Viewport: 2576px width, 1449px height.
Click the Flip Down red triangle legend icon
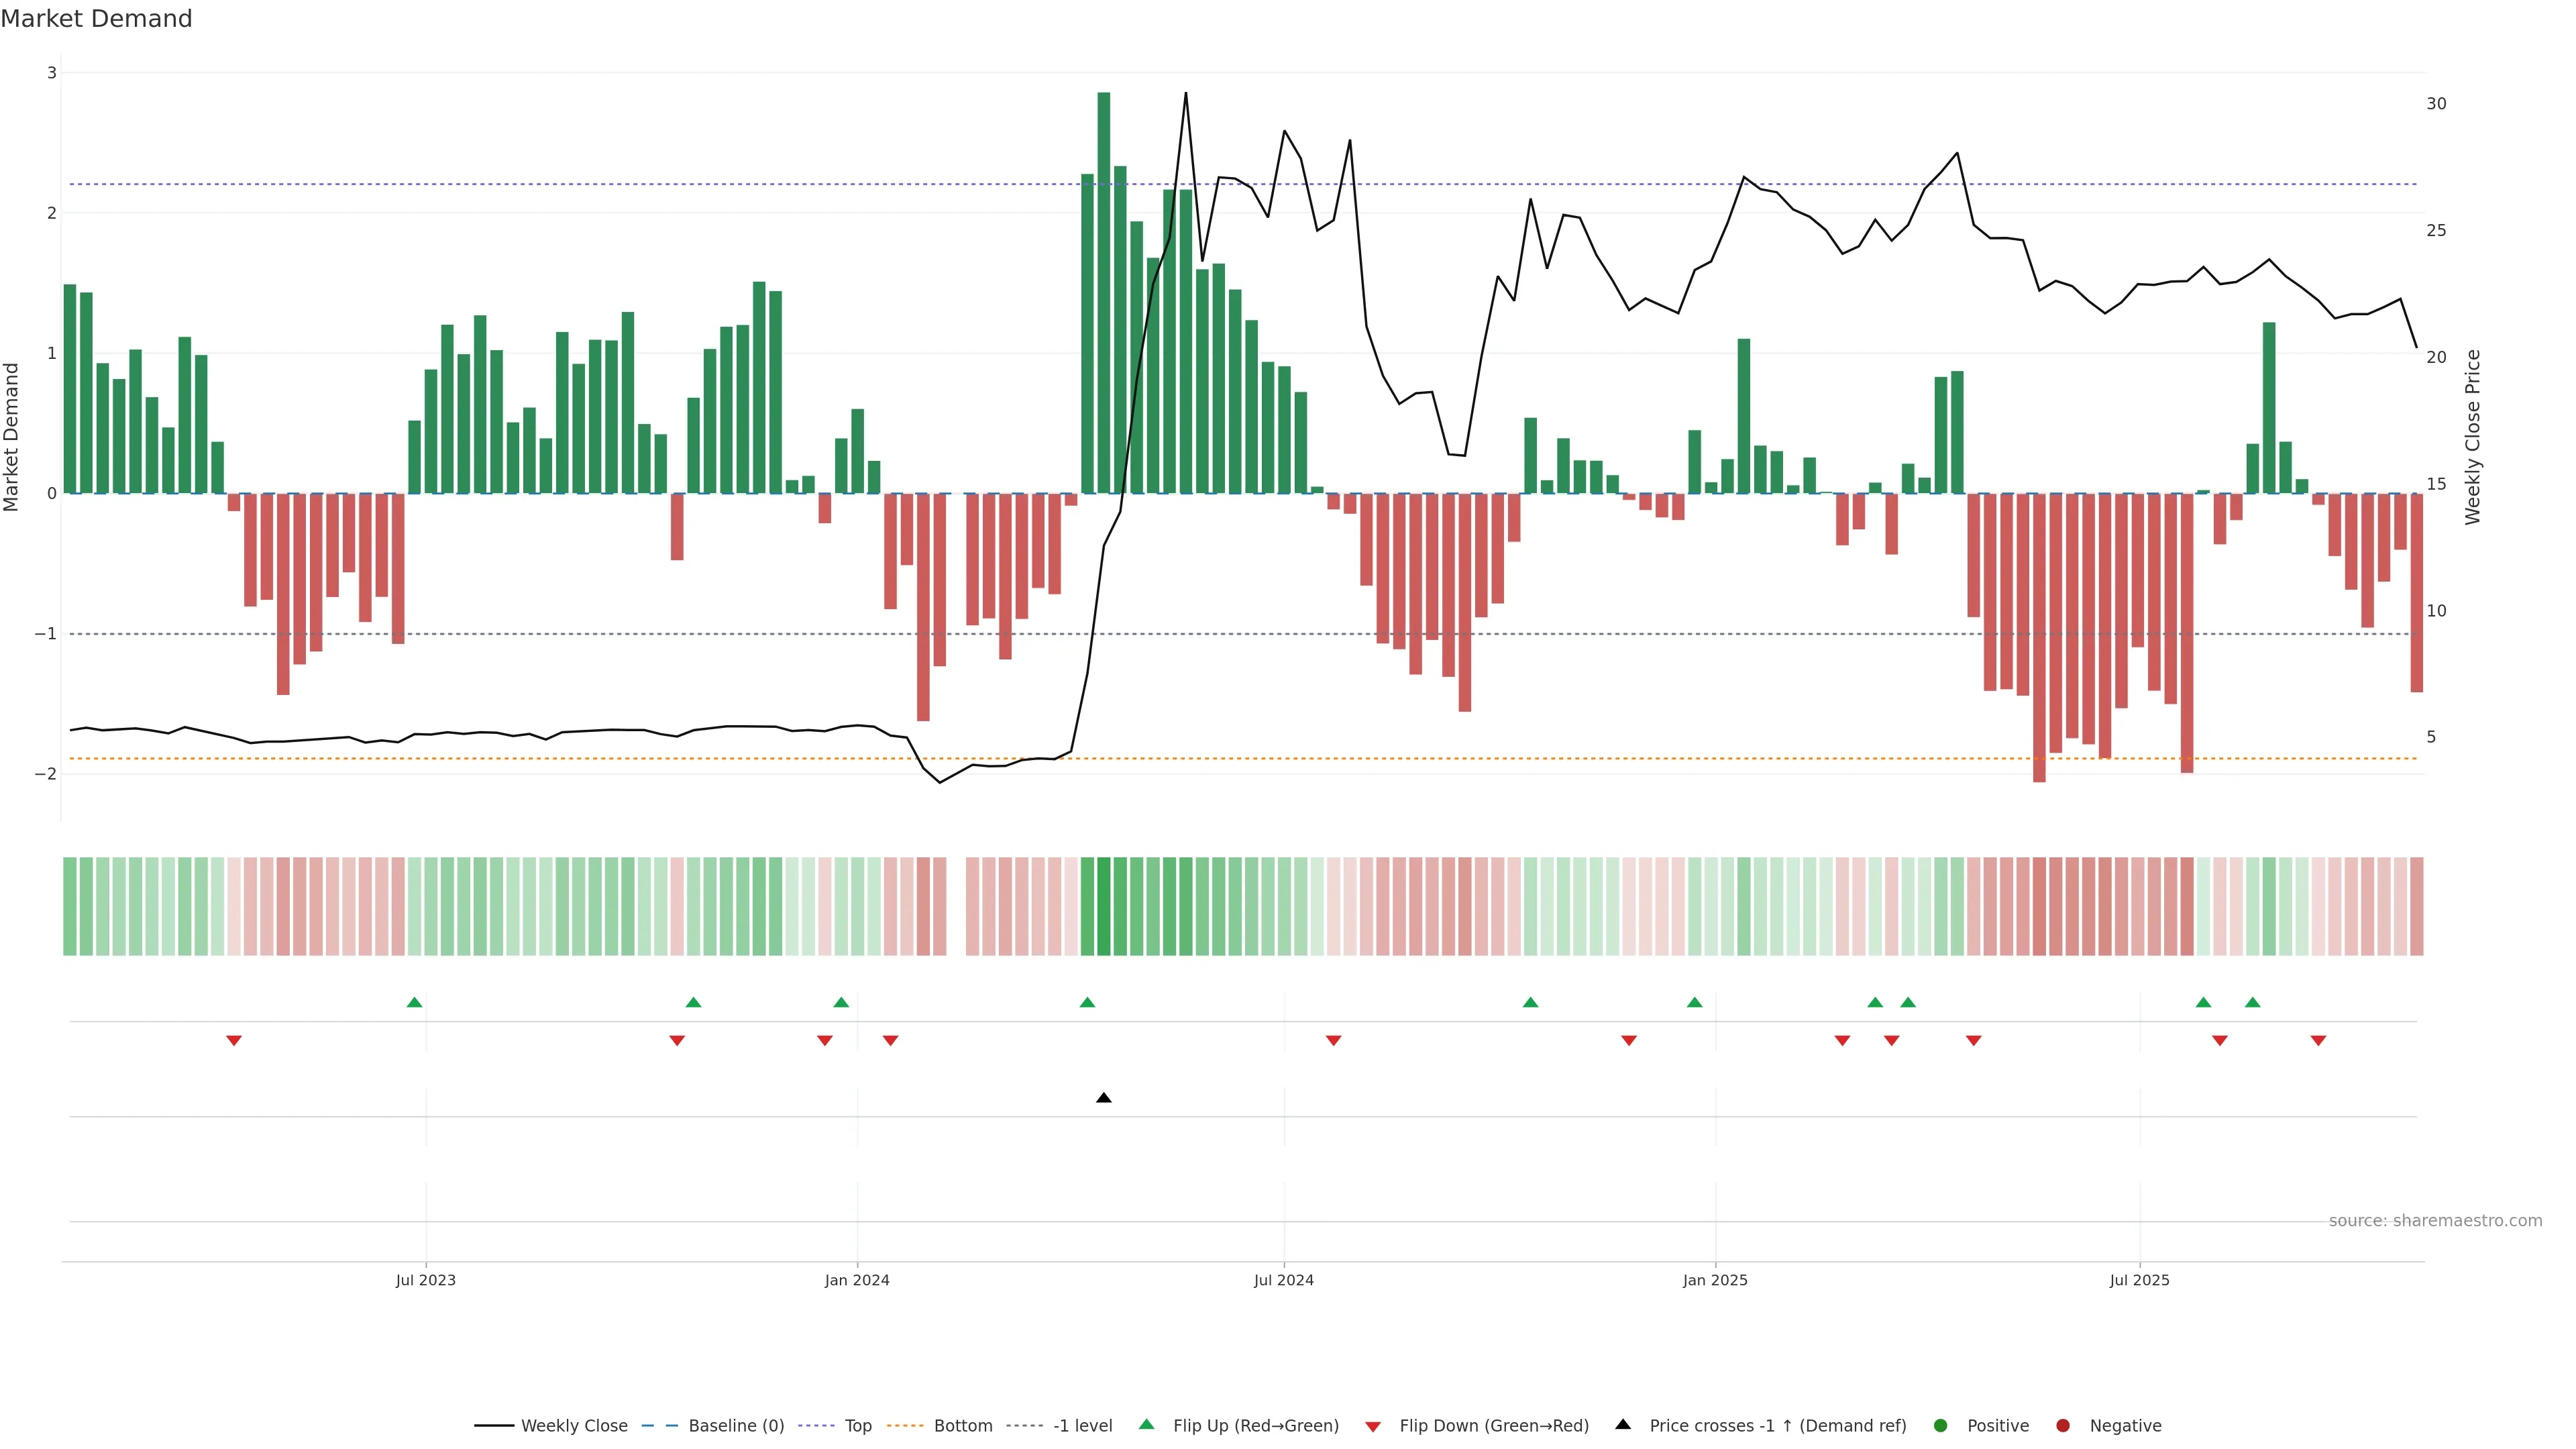coord(1373,1426)
